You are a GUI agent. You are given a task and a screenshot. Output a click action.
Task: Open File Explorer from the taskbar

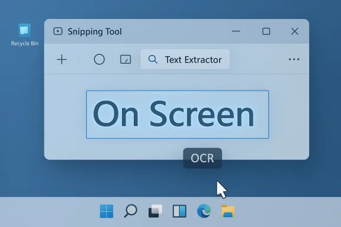point(228,211)
